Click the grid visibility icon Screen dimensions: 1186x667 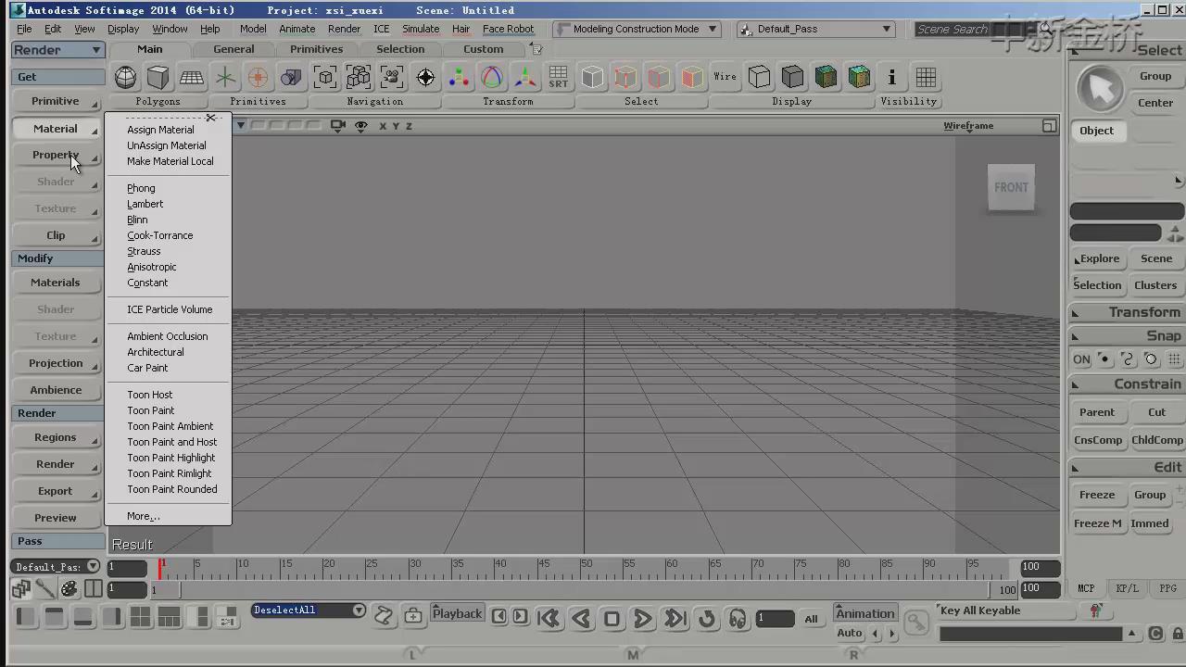926,77
